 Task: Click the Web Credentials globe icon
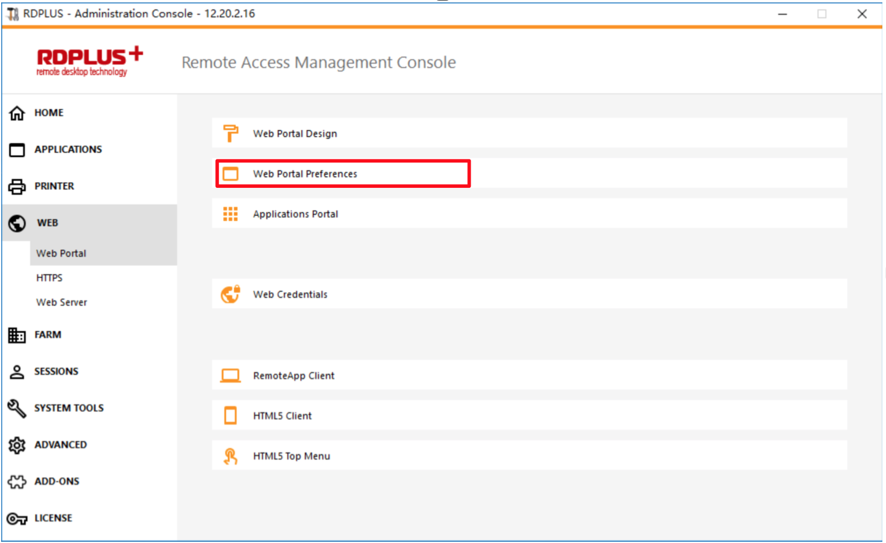click(230, 294)
